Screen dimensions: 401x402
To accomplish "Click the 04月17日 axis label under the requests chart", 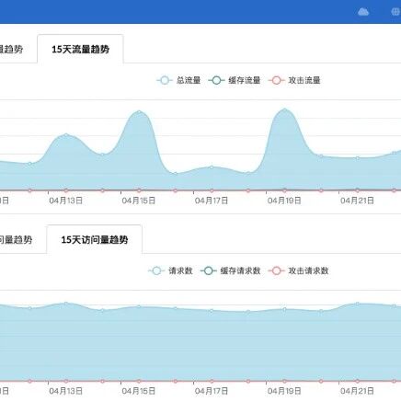I will [x=212, y=391].
